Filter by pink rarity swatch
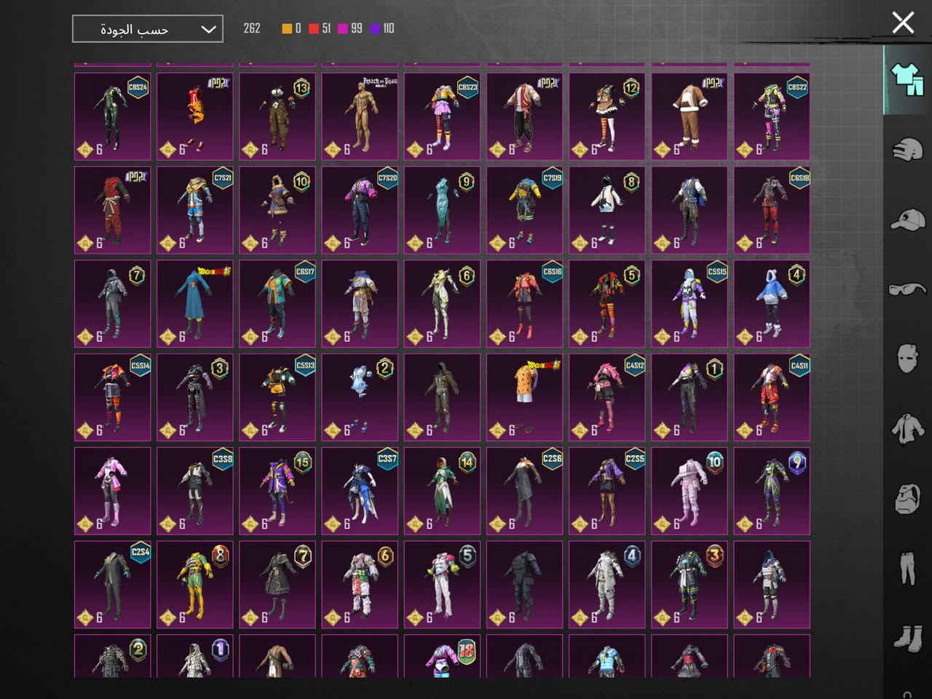The width and height of the screenshot is (932, 699). [x=343, y=28]
